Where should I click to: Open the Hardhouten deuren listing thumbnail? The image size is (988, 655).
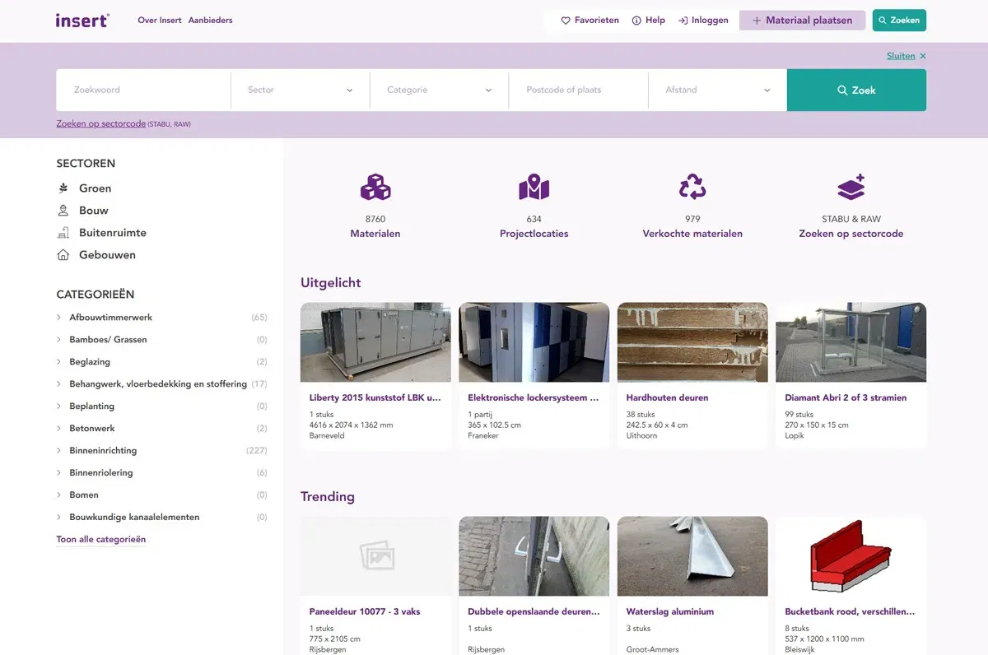coord(692,341)
